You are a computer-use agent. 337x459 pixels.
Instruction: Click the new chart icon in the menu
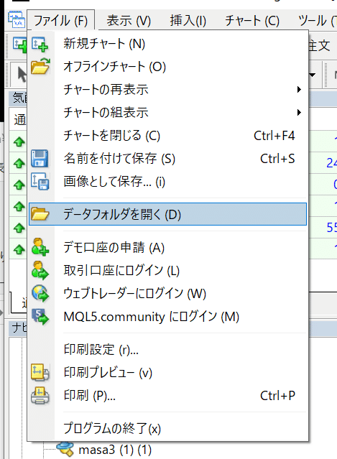tap(40, 45)
